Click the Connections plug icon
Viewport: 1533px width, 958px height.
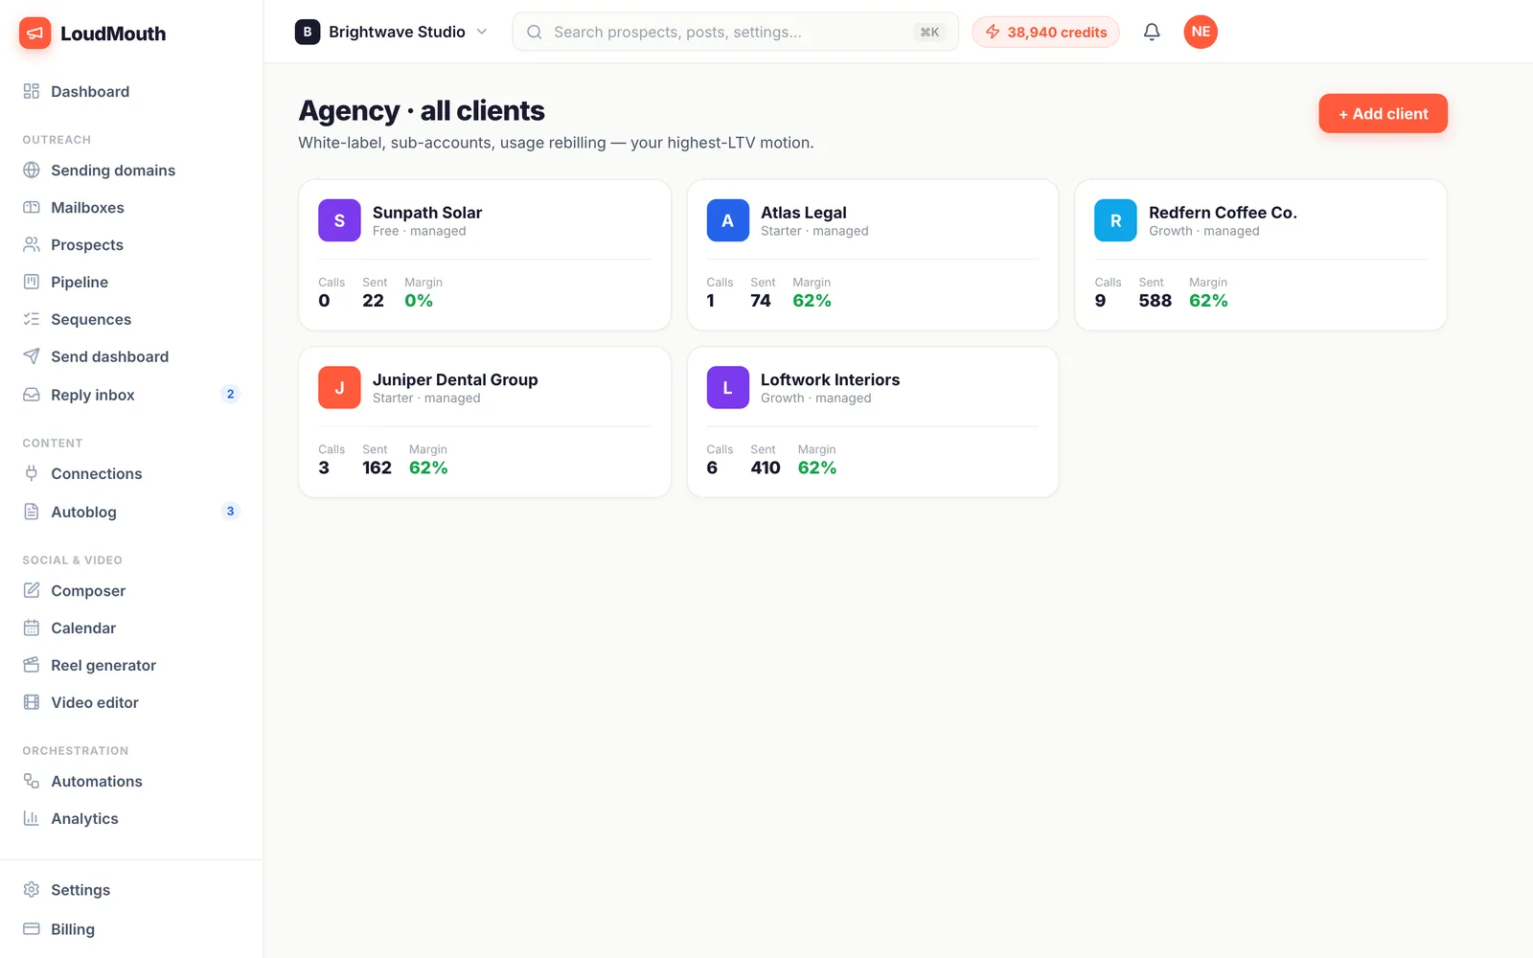tap(32, 473)
